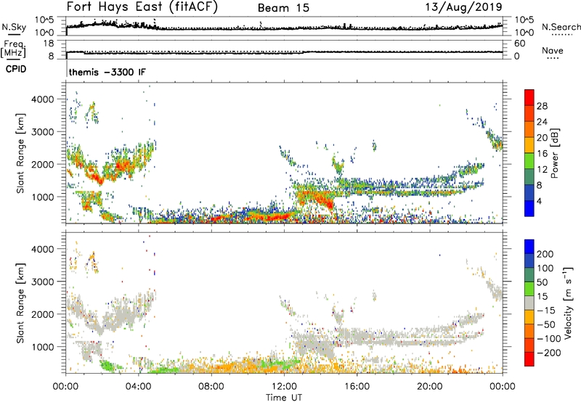Click the '20:00' time tick label

point(430,387)
